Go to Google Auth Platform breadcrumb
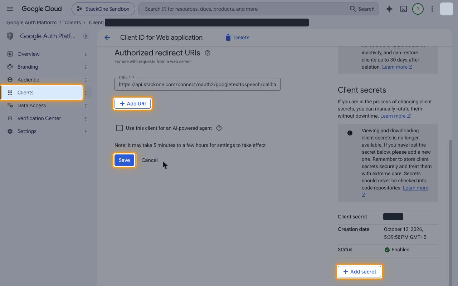 tap(31, 23)
